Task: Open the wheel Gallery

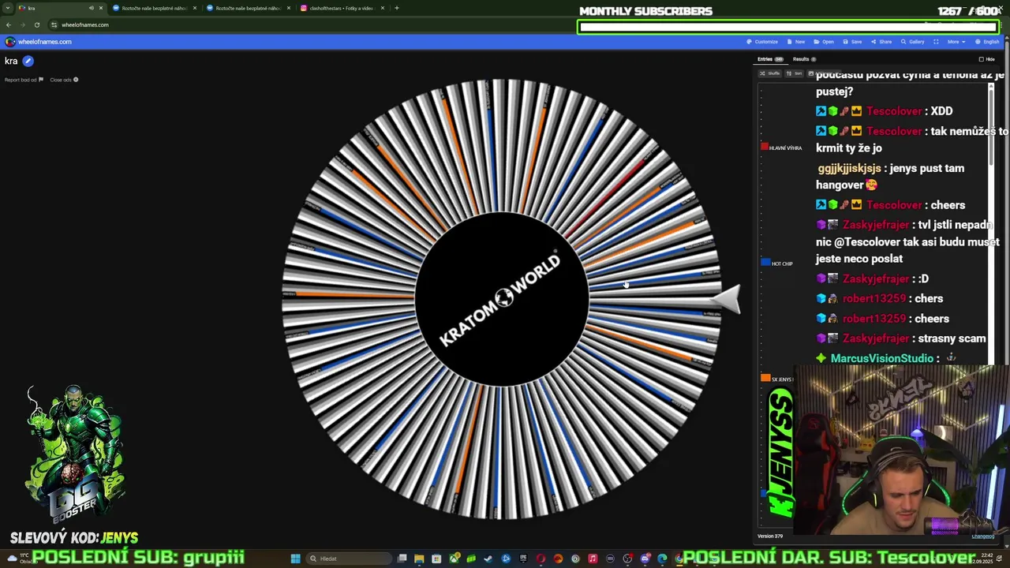Action: point(912,42)
